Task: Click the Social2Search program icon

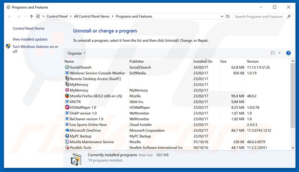Action: click(67, 67)
